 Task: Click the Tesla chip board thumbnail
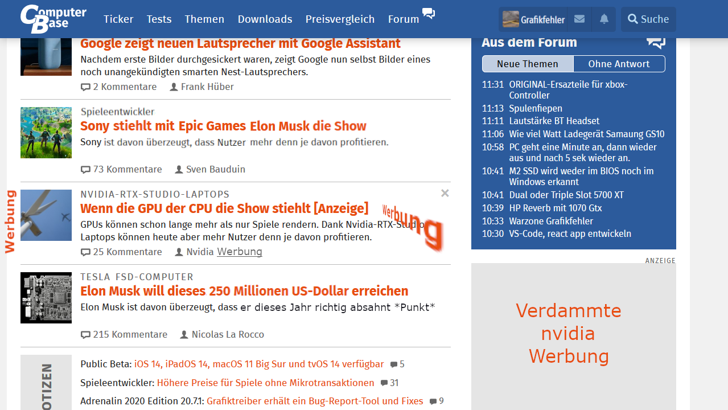46,298
